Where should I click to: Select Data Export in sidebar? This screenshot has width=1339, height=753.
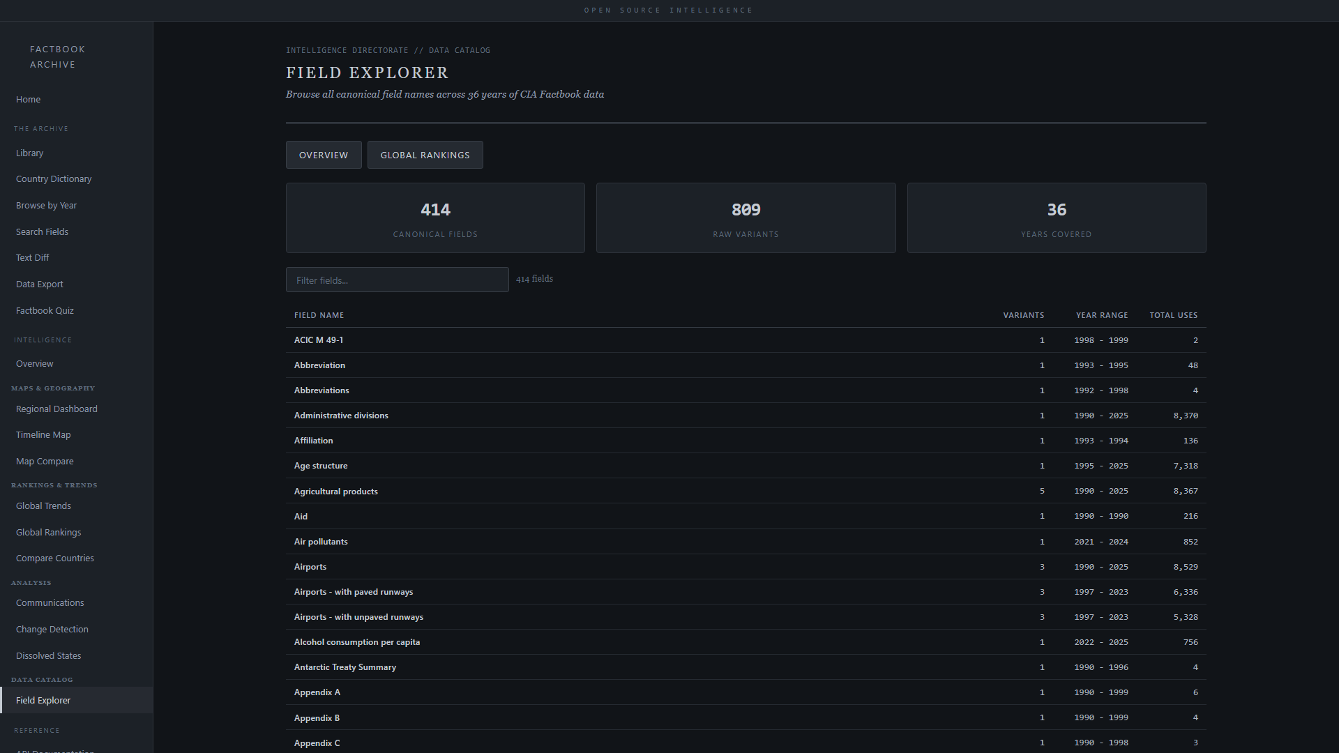39,284
